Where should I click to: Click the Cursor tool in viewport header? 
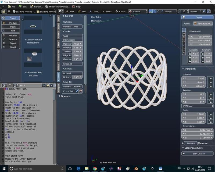120,12
